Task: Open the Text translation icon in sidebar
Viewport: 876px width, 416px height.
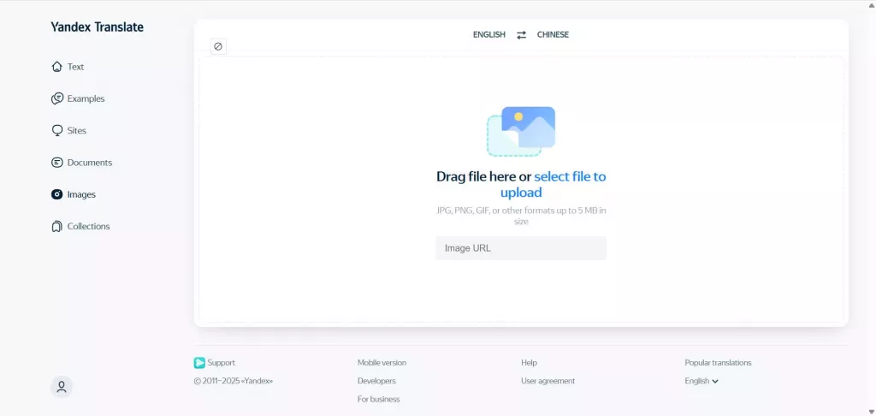Action: (56, 67)
